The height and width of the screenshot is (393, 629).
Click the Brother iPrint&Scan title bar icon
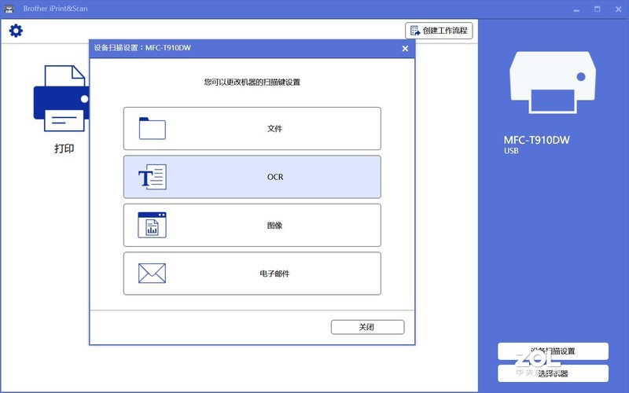click(x=9, y=9)
